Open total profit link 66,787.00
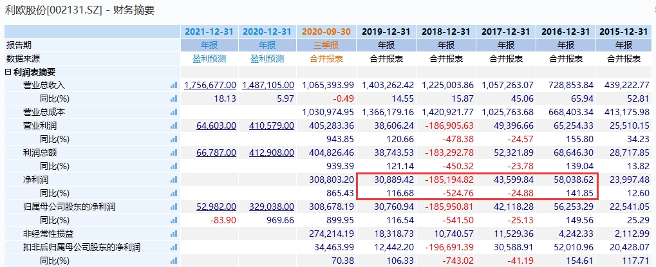 click(x=216, y=153)
